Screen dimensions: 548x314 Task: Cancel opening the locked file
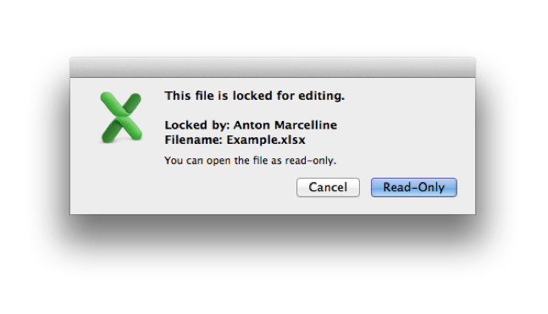point(328,187)
